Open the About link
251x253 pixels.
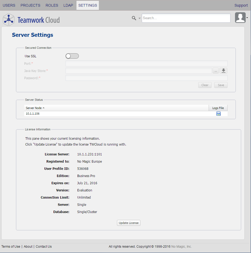point(28,247)
